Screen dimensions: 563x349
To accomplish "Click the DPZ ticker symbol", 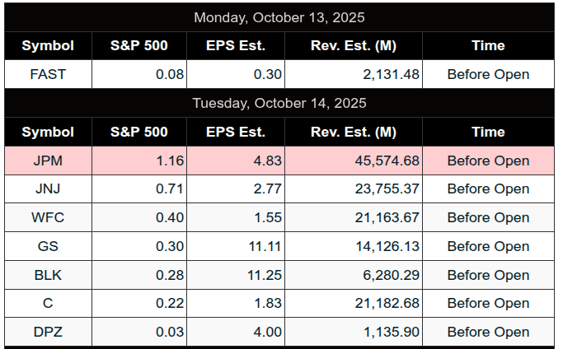I will pos(48,333).
